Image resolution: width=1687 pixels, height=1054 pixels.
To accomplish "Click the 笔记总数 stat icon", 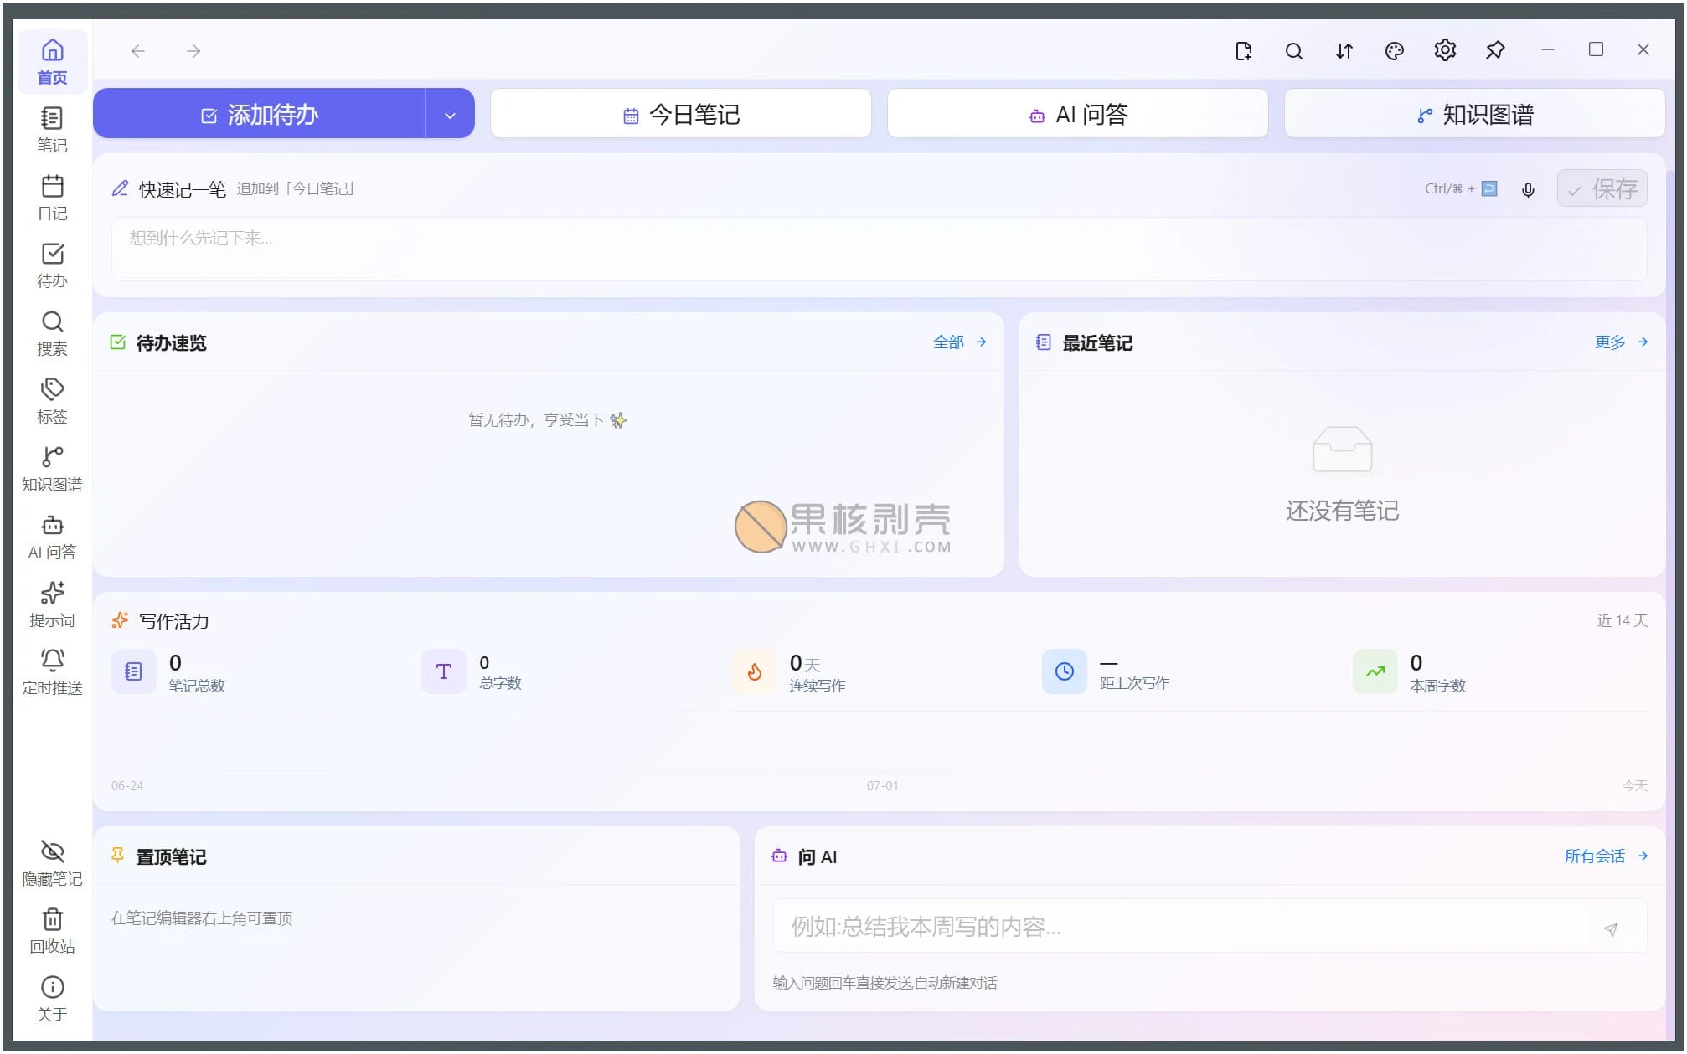I will tap(133, 671).
